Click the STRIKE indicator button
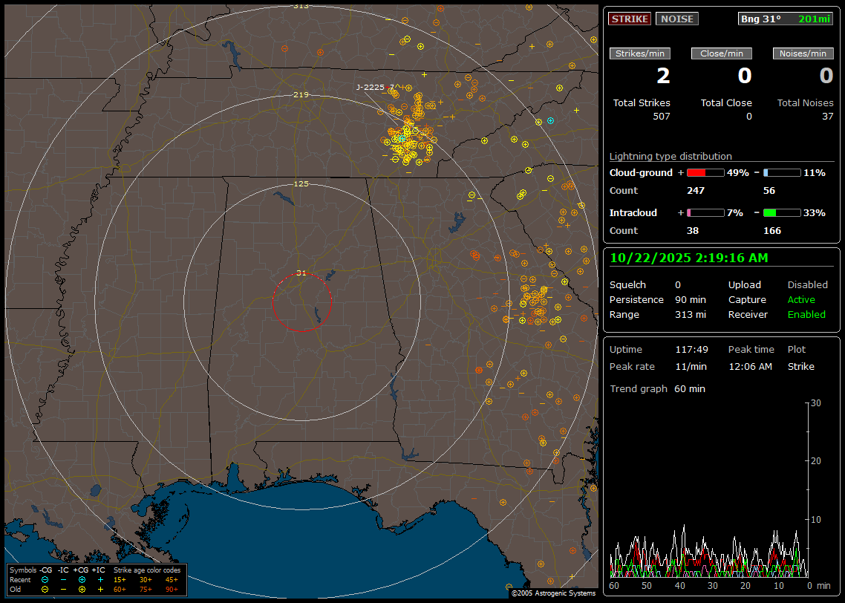 (x=630, y=19)
